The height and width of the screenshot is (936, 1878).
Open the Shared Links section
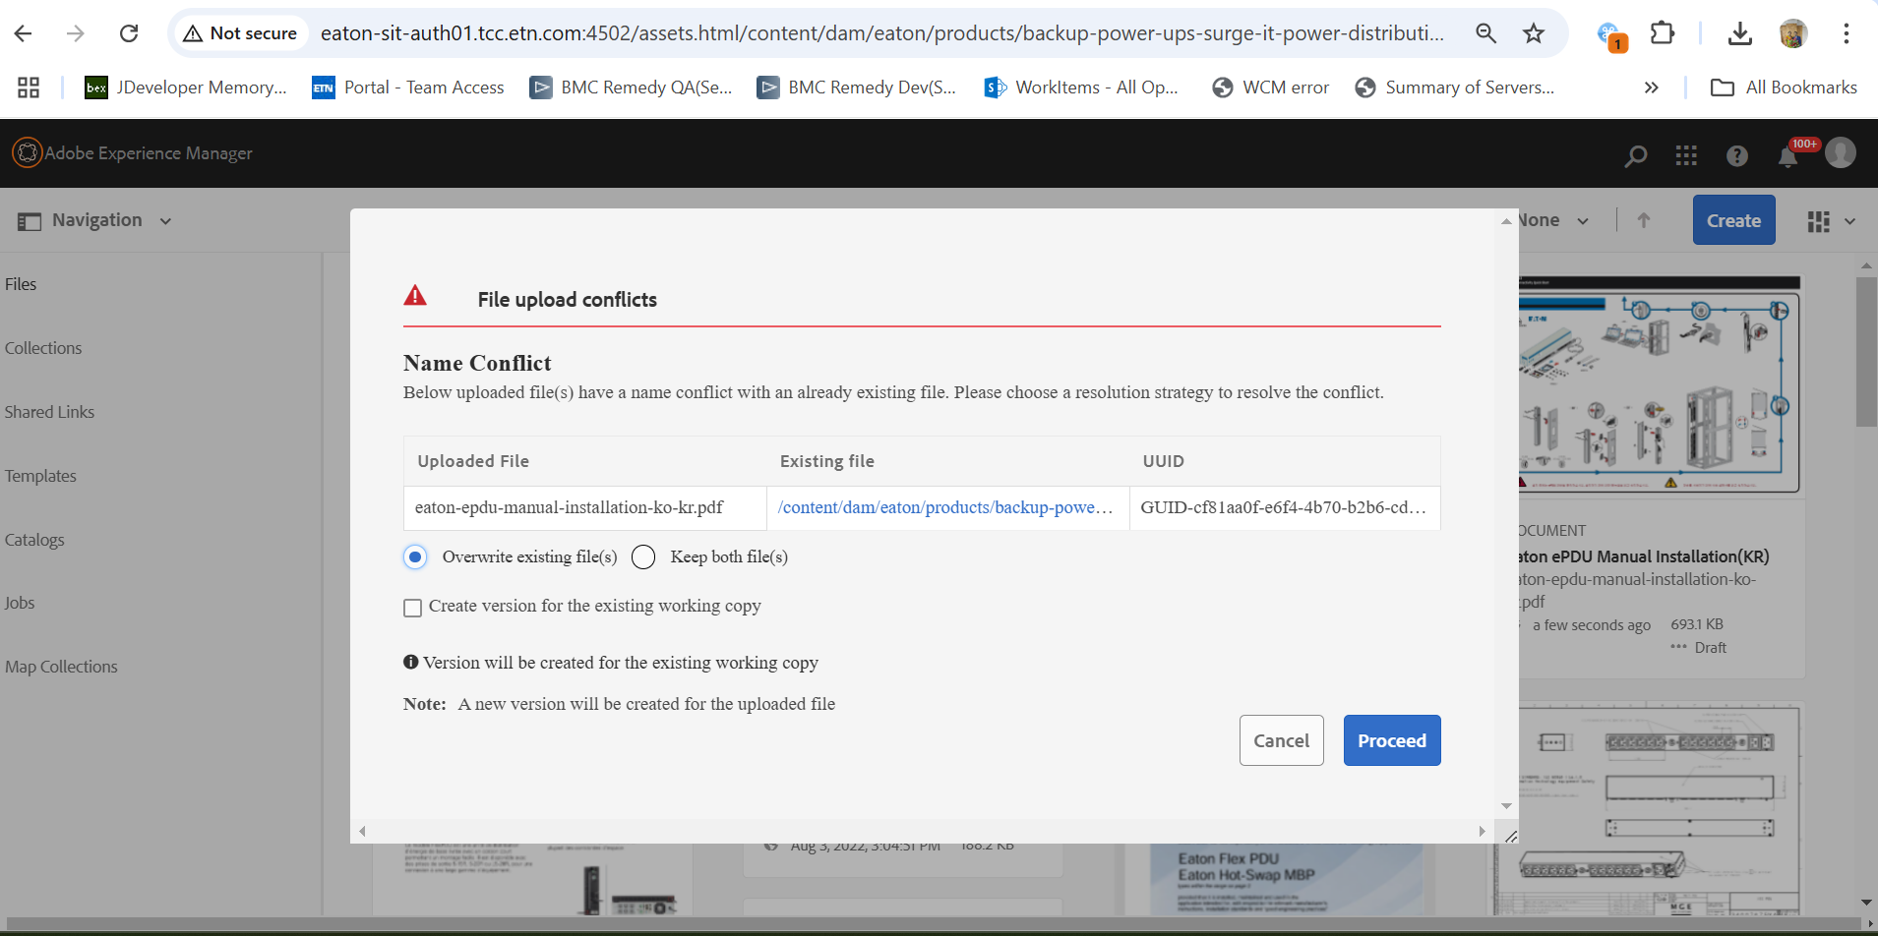(x=49, y=411)
